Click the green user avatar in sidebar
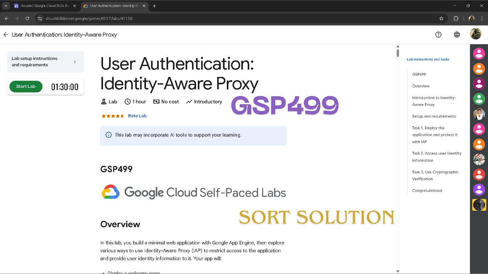The width and height of the screenshot is (488, 274). point(479,99)
